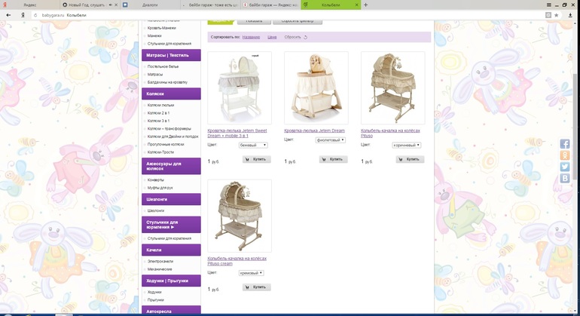Sort products by Цена link
Screen dimensions: 580x316
(x=272, y=37)
